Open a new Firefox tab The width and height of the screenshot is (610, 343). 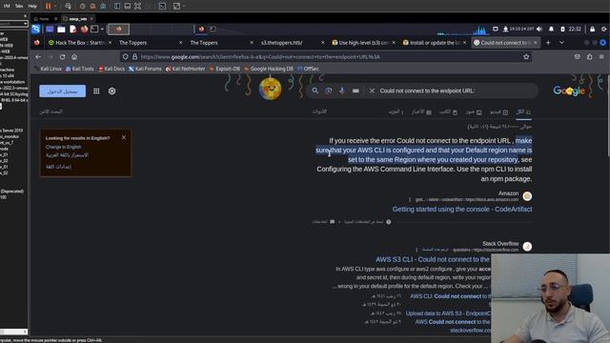548,43
